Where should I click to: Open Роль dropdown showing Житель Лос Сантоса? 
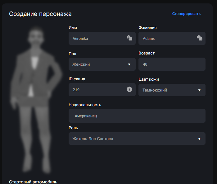pos(137,139)
